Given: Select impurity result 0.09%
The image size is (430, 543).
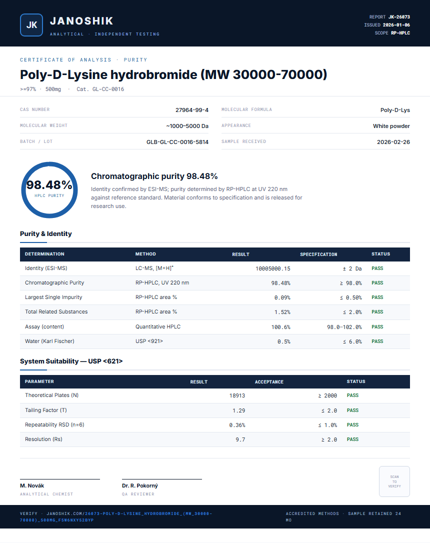Looking at the screenshot, I should point(282,298).
